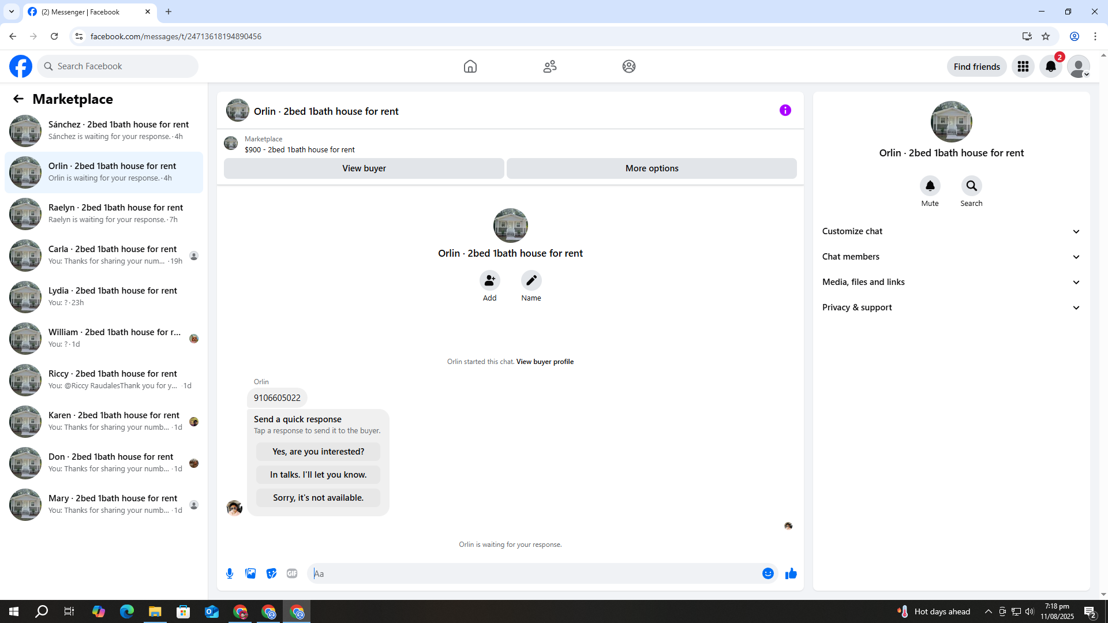This screenshot has width=1108, height=623.
Task: Click the message input field
Action: coord(537,573)
